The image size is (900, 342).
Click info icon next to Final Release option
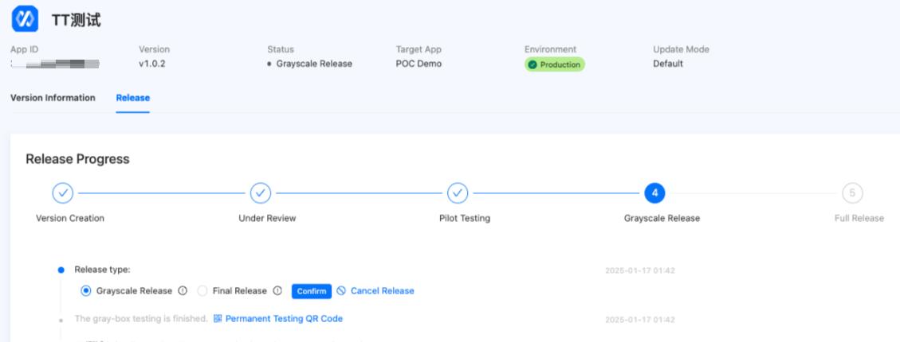(x=277, y=291)
